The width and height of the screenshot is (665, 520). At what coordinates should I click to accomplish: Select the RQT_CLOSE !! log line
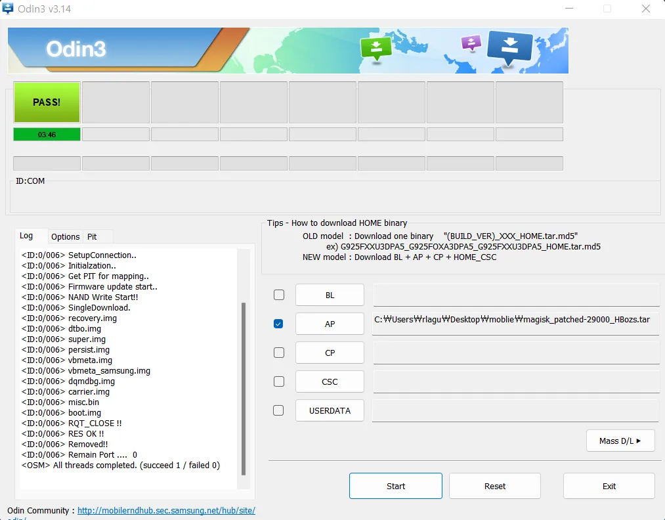point(72,423)
